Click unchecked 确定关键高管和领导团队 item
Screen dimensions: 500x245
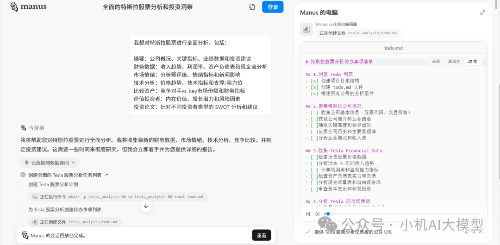pyautogui.click(x=338, y=125)
